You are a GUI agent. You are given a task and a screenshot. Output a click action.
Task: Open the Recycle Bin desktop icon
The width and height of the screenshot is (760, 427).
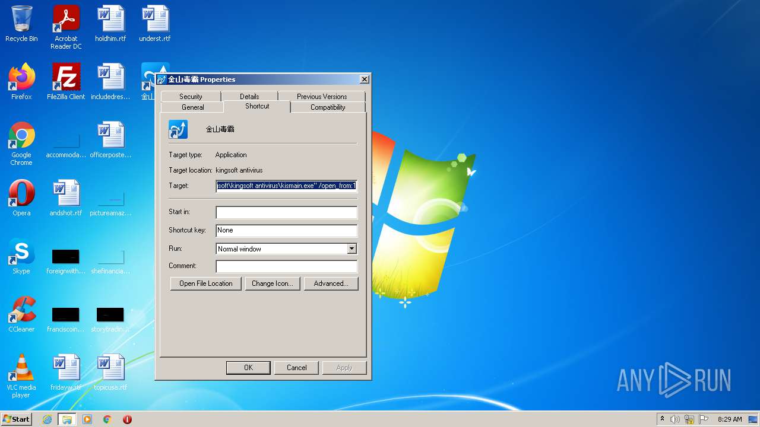(21, 24)
